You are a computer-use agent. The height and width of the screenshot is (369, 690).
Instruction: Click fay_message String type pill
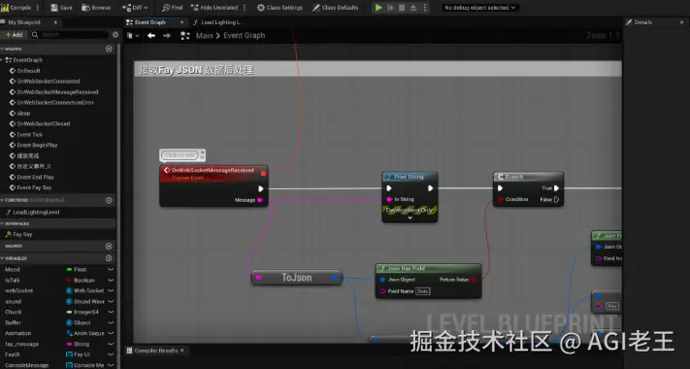pos(78,344)
